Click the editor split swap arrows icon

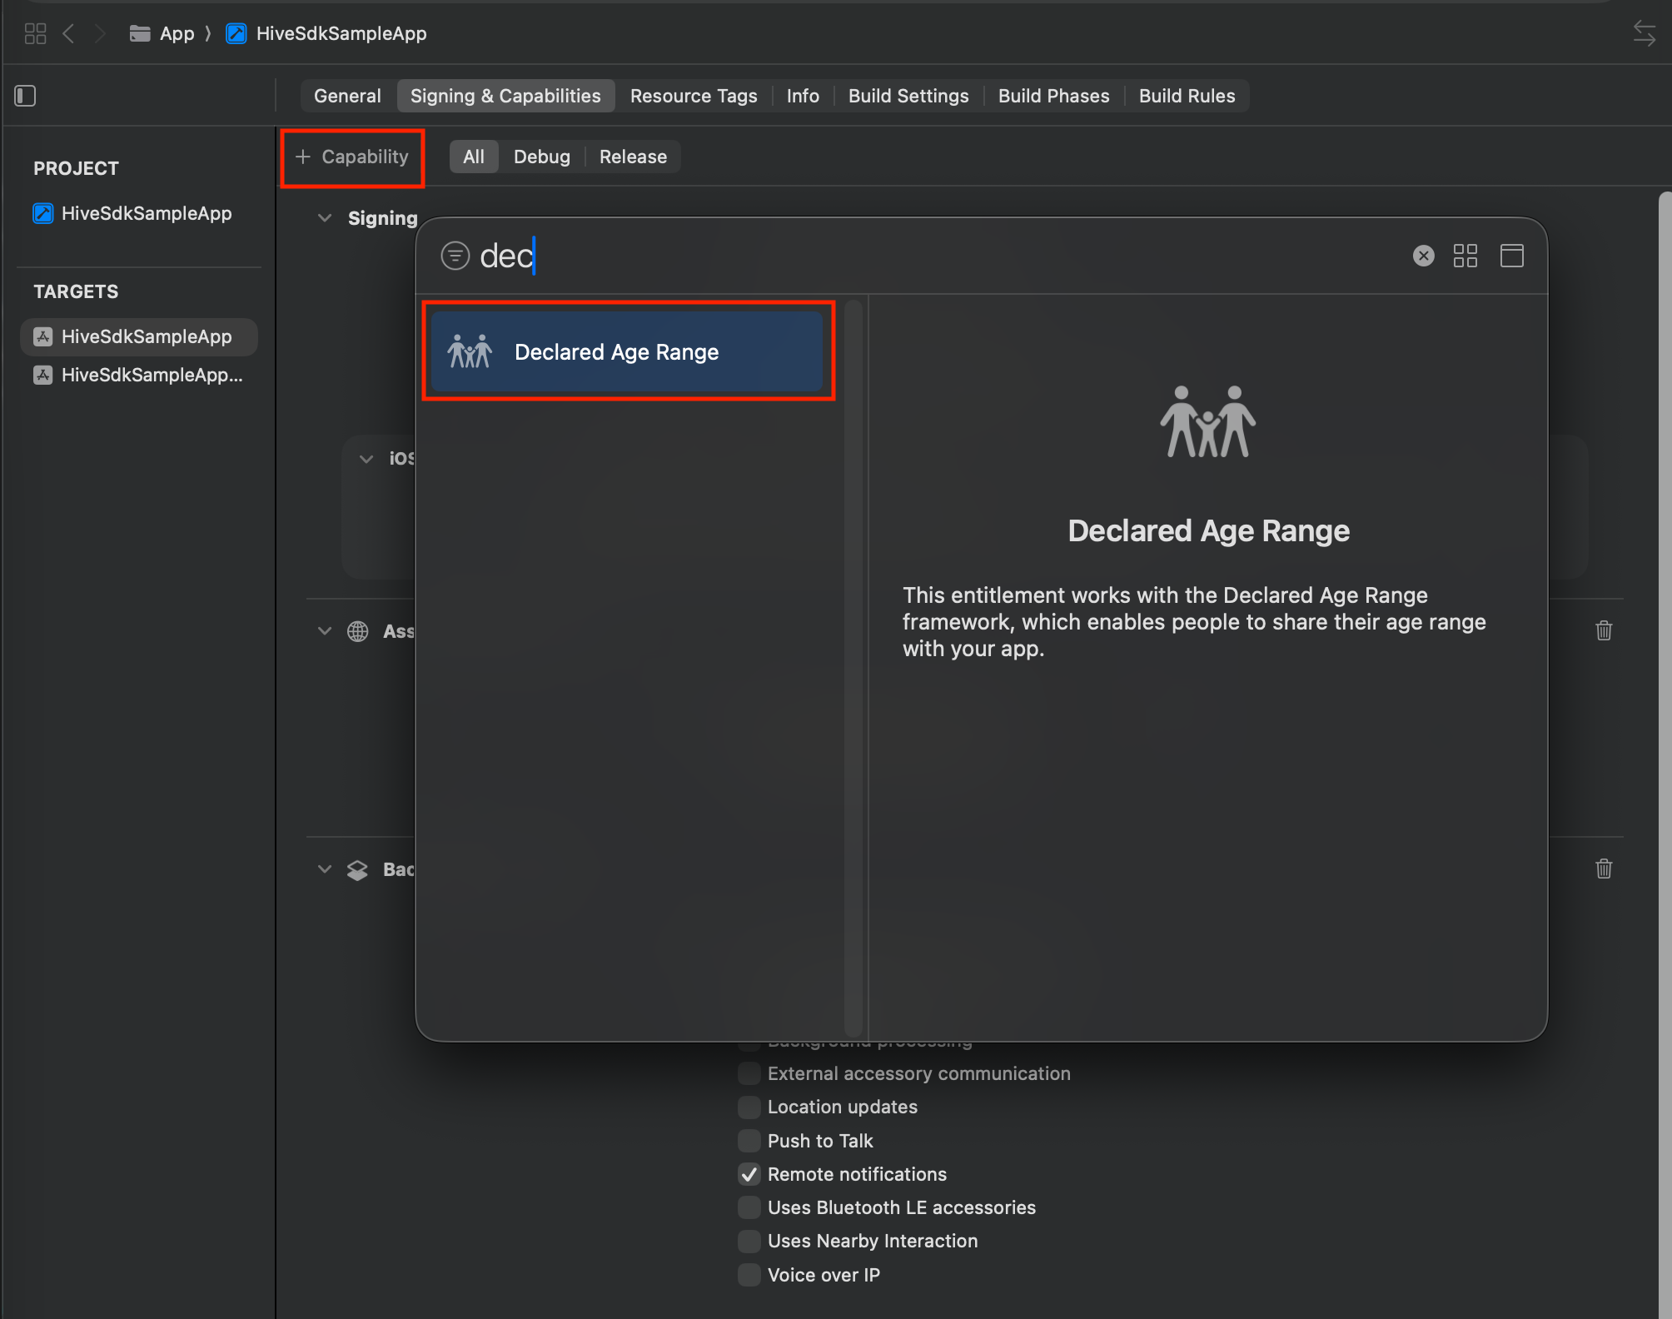(x=1644, y=33)
